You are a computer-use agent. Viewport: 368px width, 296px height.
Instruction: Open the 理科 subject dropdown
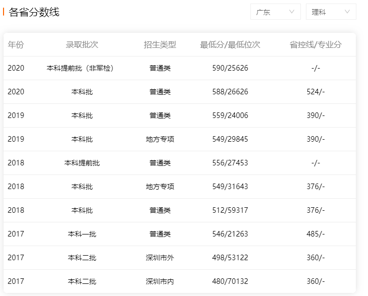point(331,12)
